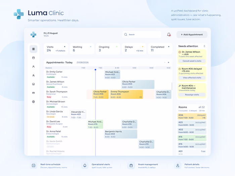The width and height of the screenshot is (235, 176).
Task: Click the Real-time schedule calendar icon
Action: pyautogui.click(x=34, y=165)
